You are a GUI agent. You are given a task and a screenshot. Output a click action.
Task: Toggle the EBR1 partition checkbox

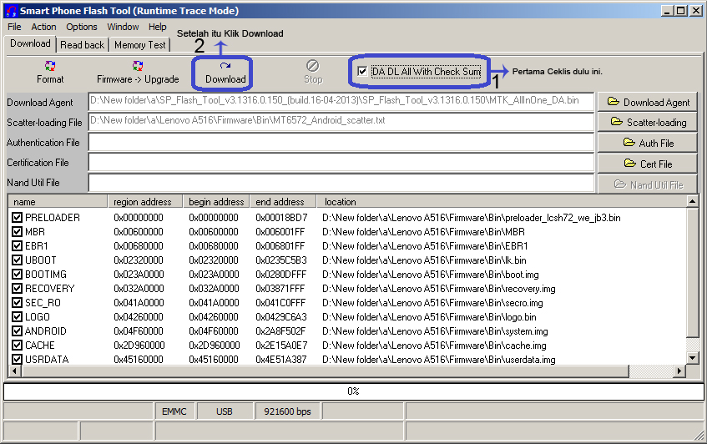click(18, 246)
